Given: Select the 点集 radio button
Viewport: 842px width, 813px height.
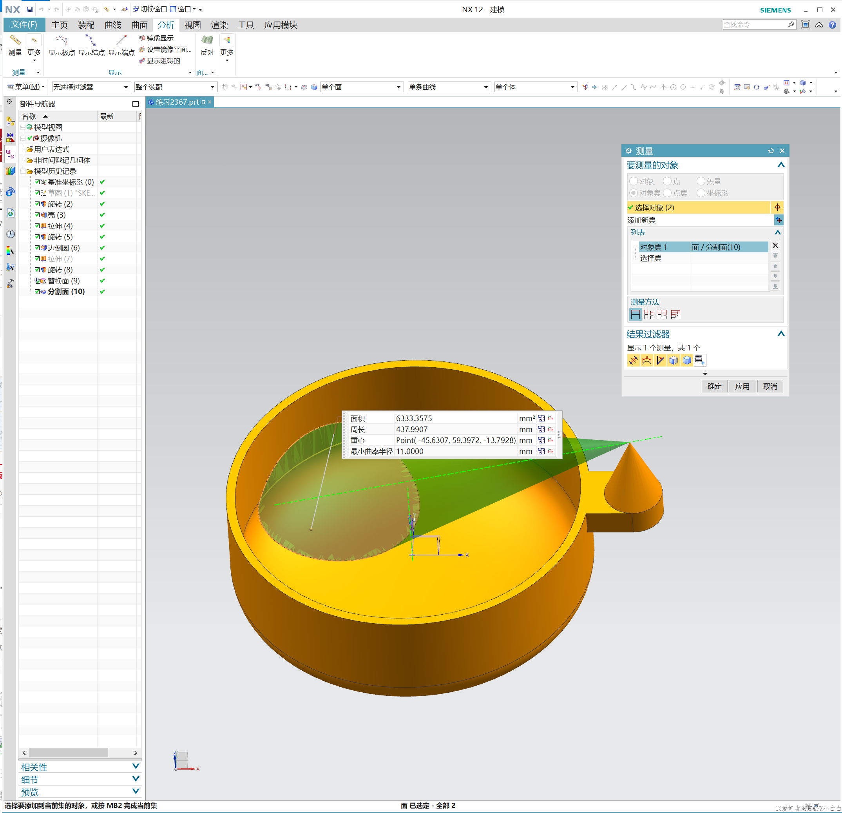Looking at the screenshot, I should coord(667,193).
